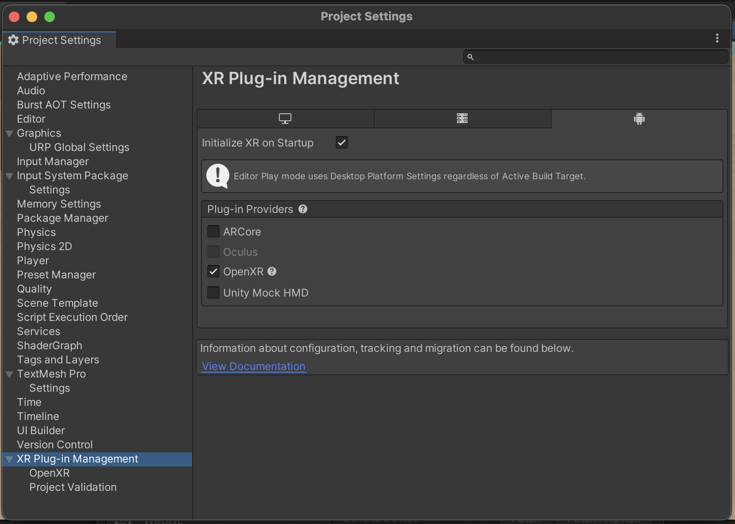Select Version Control settings

(x=55, y=445)
